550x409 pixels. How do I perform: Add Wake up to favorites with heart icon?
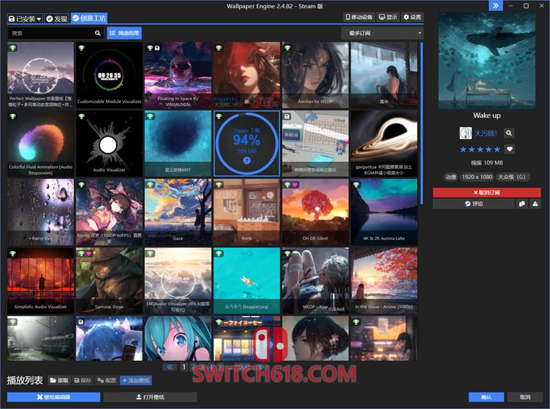509,149
